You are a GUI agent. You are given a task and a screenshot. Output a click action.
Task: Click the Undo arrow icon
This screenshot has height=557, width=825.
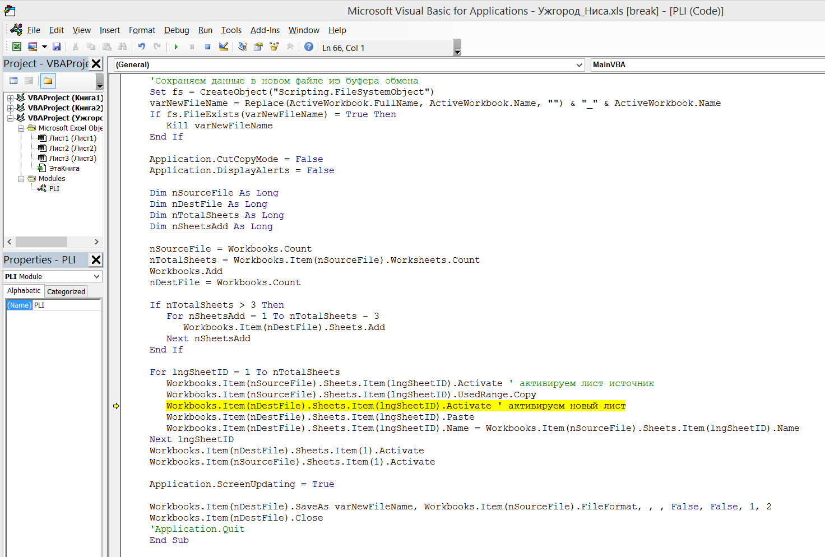pos(142,47)
